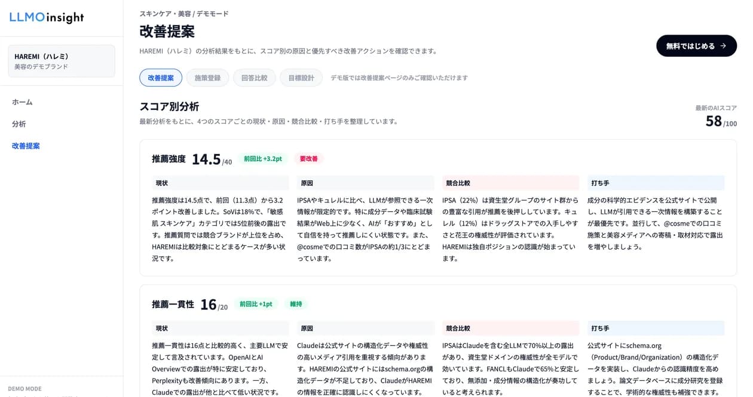Open the HAREMI（ハレミ）brand card
This screenshot has width=753, height=397.
click(x=62, y=61)
